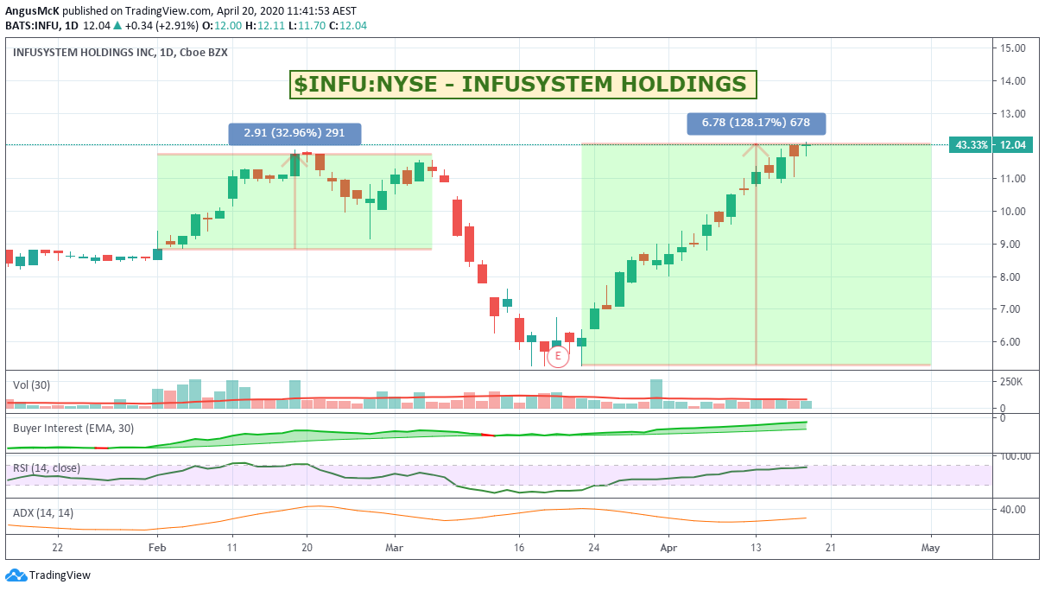The height and width of the screenshot is (591, 1045).
Task: Click the 'Mar' date axis label
Action: (x=394, y=548)
